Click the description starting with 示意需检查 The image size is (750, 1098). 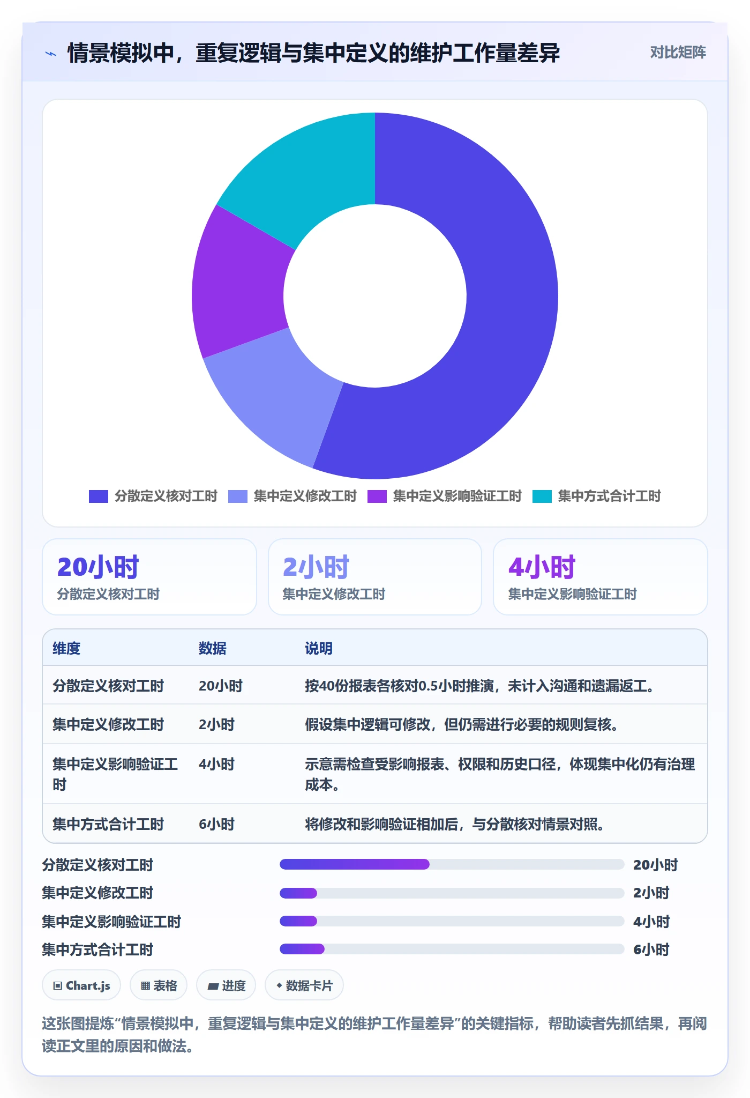tap(500, 774)
